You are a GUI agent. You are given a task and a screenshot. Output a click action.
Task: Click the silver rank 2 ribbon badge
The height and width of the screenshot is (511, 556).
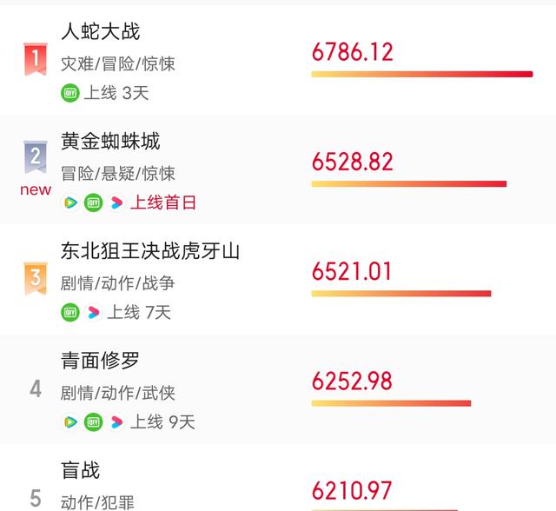pos(35,156)
